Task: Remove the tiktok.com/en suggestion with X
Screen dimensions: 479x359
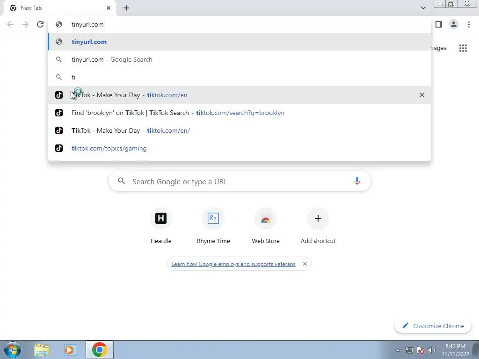Action: [x=421, y=95]
